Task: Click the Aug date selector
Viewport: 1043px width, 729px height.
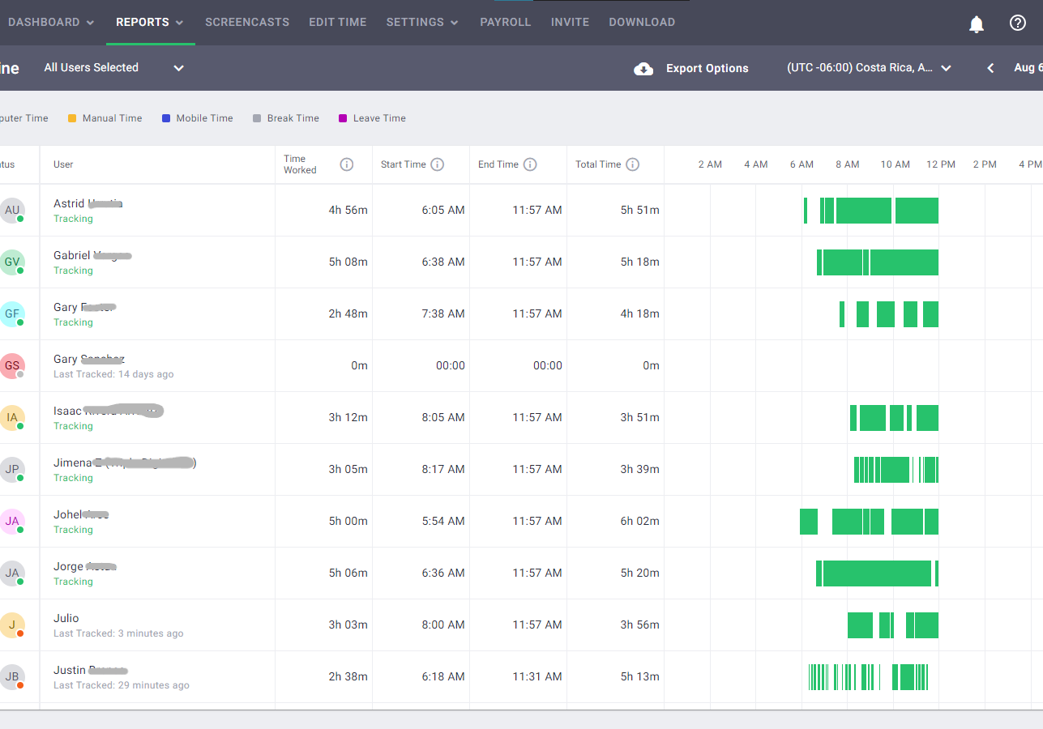Action: point(1028,68)
